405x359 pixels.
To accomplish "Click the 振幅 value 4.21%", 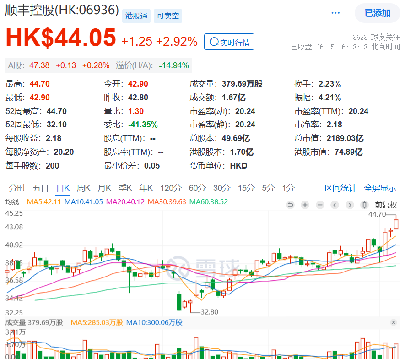I will click(x=329, y=98).
